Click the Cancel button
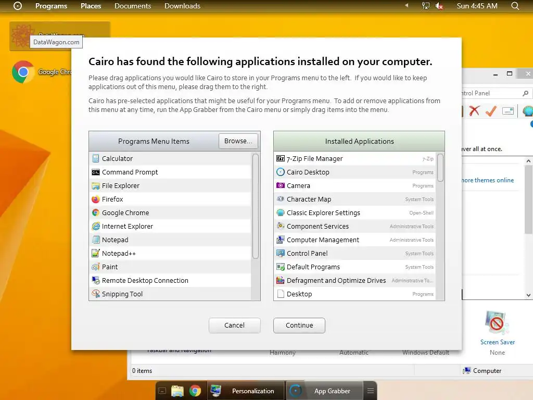Image resolution: width=533 pixels, height=400 pixels. (x=235, y=325)
